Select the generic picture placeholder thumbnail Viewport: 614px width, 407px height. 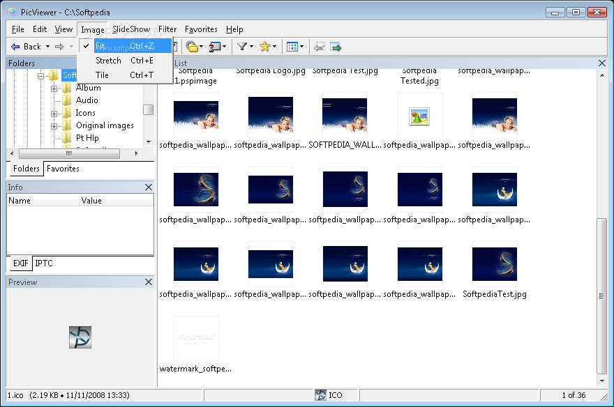419,116
